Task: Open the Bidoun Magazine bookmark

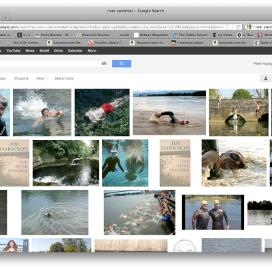Action: pos(151,35)
